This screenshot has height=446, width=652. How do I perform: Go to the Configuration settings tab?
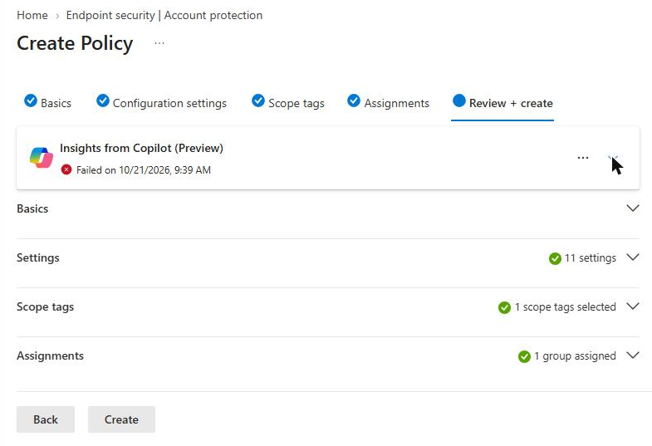tap(161, 103)
